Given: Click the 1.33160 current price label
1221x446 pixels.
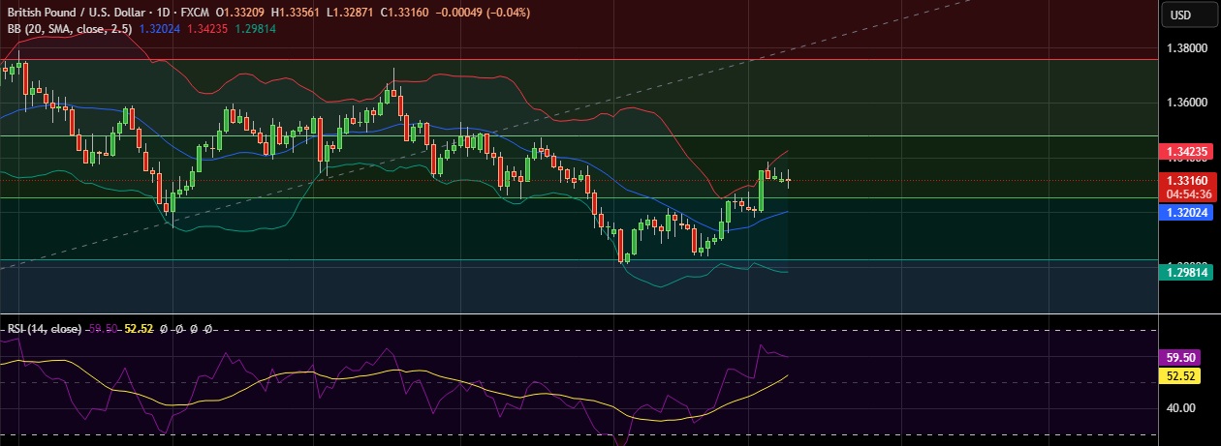Looking at the screenshot, I should coord(1185,180).
